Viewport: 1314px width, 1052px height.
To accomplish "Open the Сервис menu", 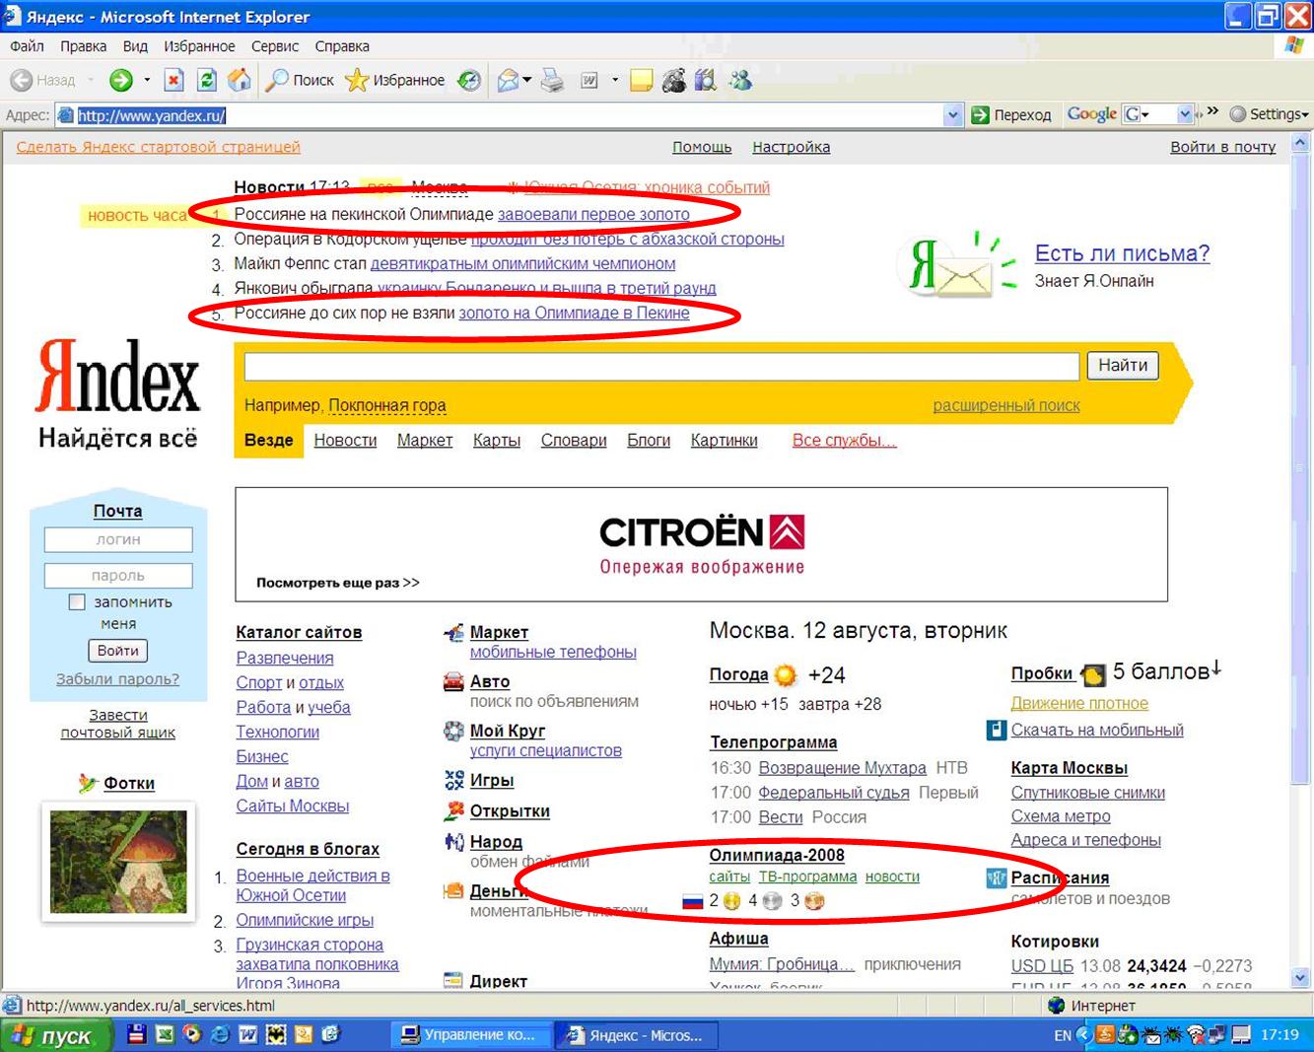I will (x=275, y=46).
